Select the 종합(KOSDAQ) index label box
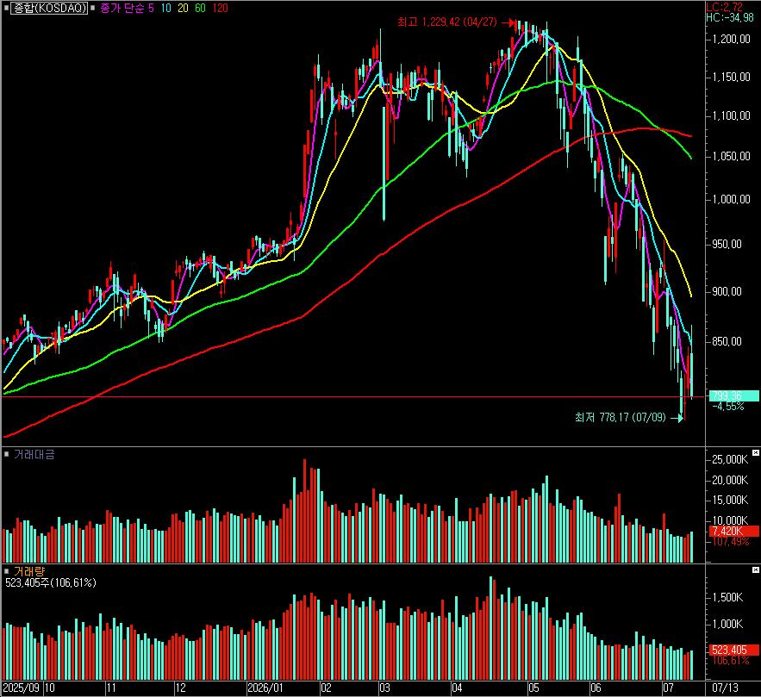Image resolution: width=761 pixels, height=697 pixels. tap(49, 8)
